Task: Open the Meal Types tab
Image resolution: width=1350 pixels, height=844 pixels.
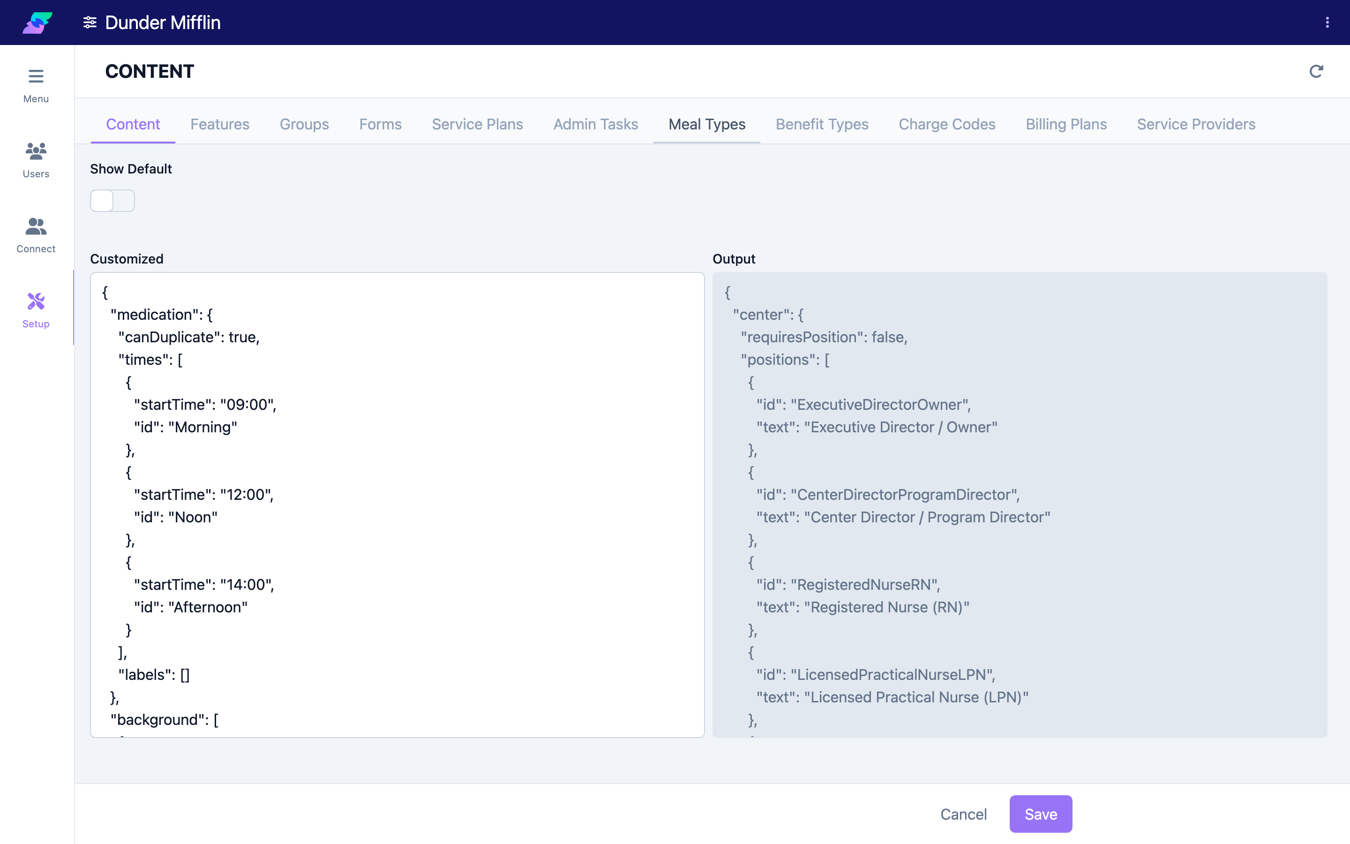Action: click(x=707, y=124)
